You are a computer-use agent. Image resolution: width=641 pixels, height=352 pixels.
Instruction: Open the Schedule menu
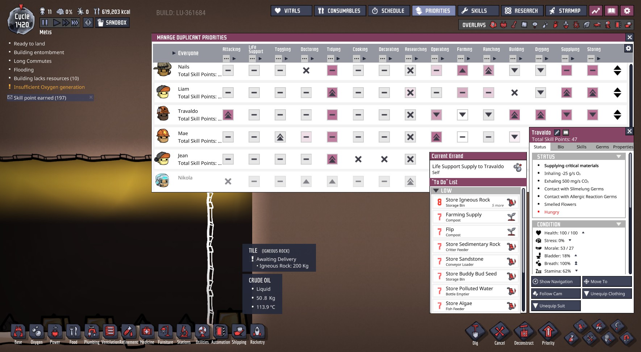389,11
